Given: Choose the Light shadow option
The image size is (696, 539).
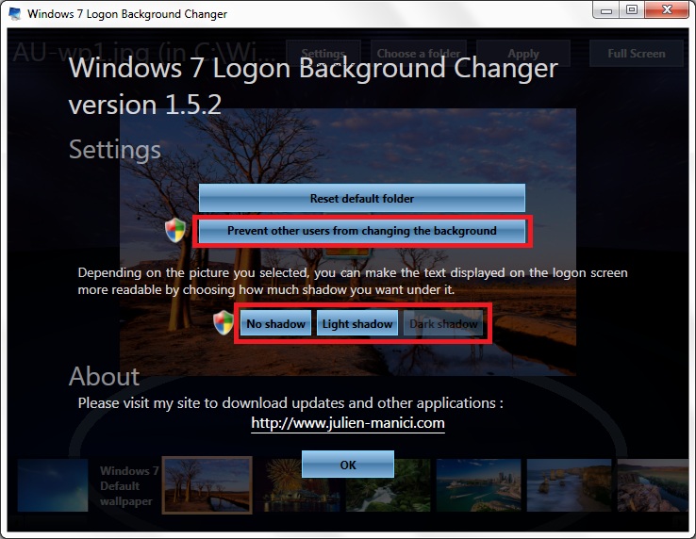Looking at the screenshot, I should coord(356,323).
